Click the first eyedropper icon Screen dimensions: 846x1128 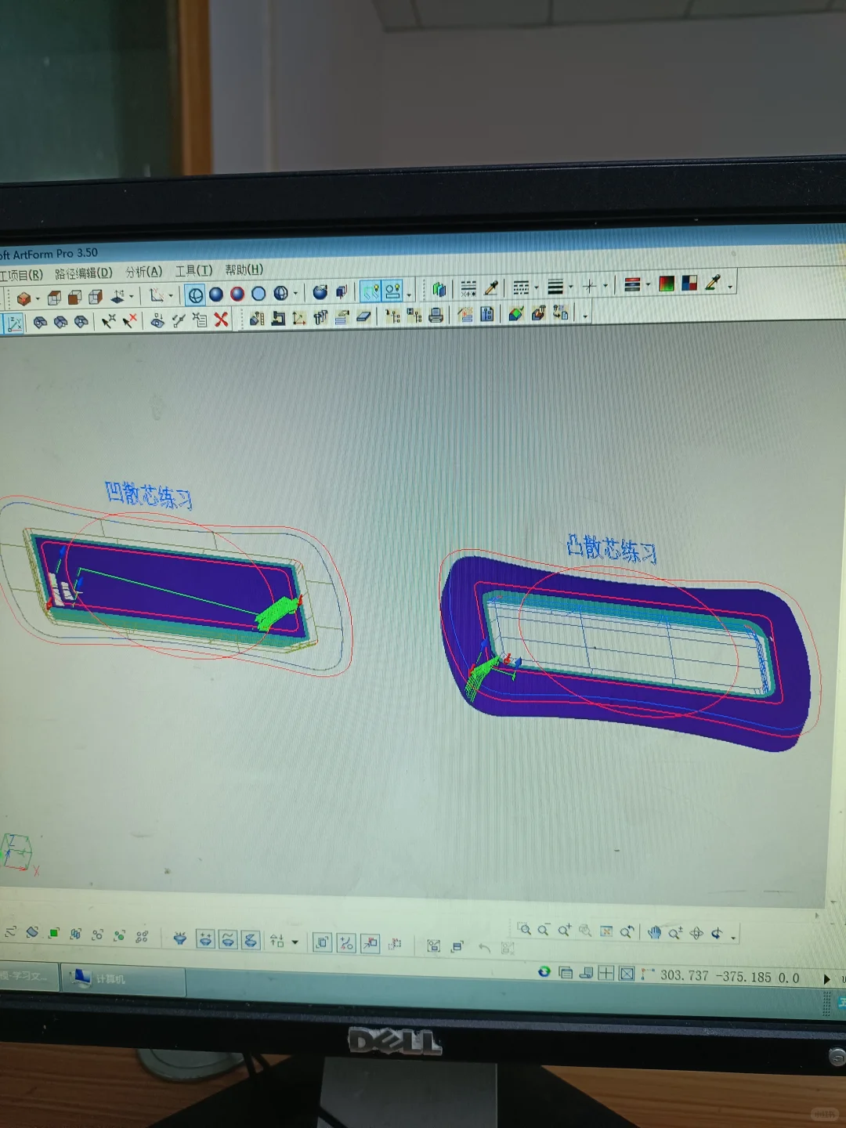491,288
